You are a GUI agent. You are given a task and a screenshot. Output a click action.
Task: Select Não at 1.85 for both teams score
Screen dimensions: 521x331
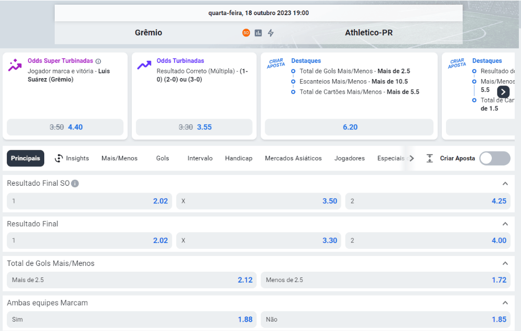[x=386, y=320]
